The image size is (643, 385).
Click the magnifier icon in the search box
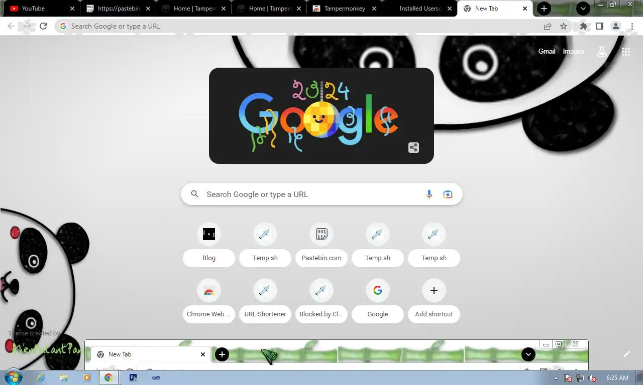point(195,194)
